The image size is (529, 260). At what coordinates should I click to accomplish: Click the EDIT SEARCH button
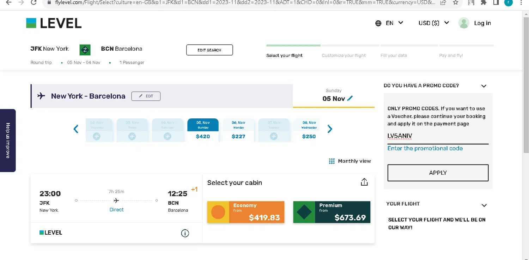point(209,50)
